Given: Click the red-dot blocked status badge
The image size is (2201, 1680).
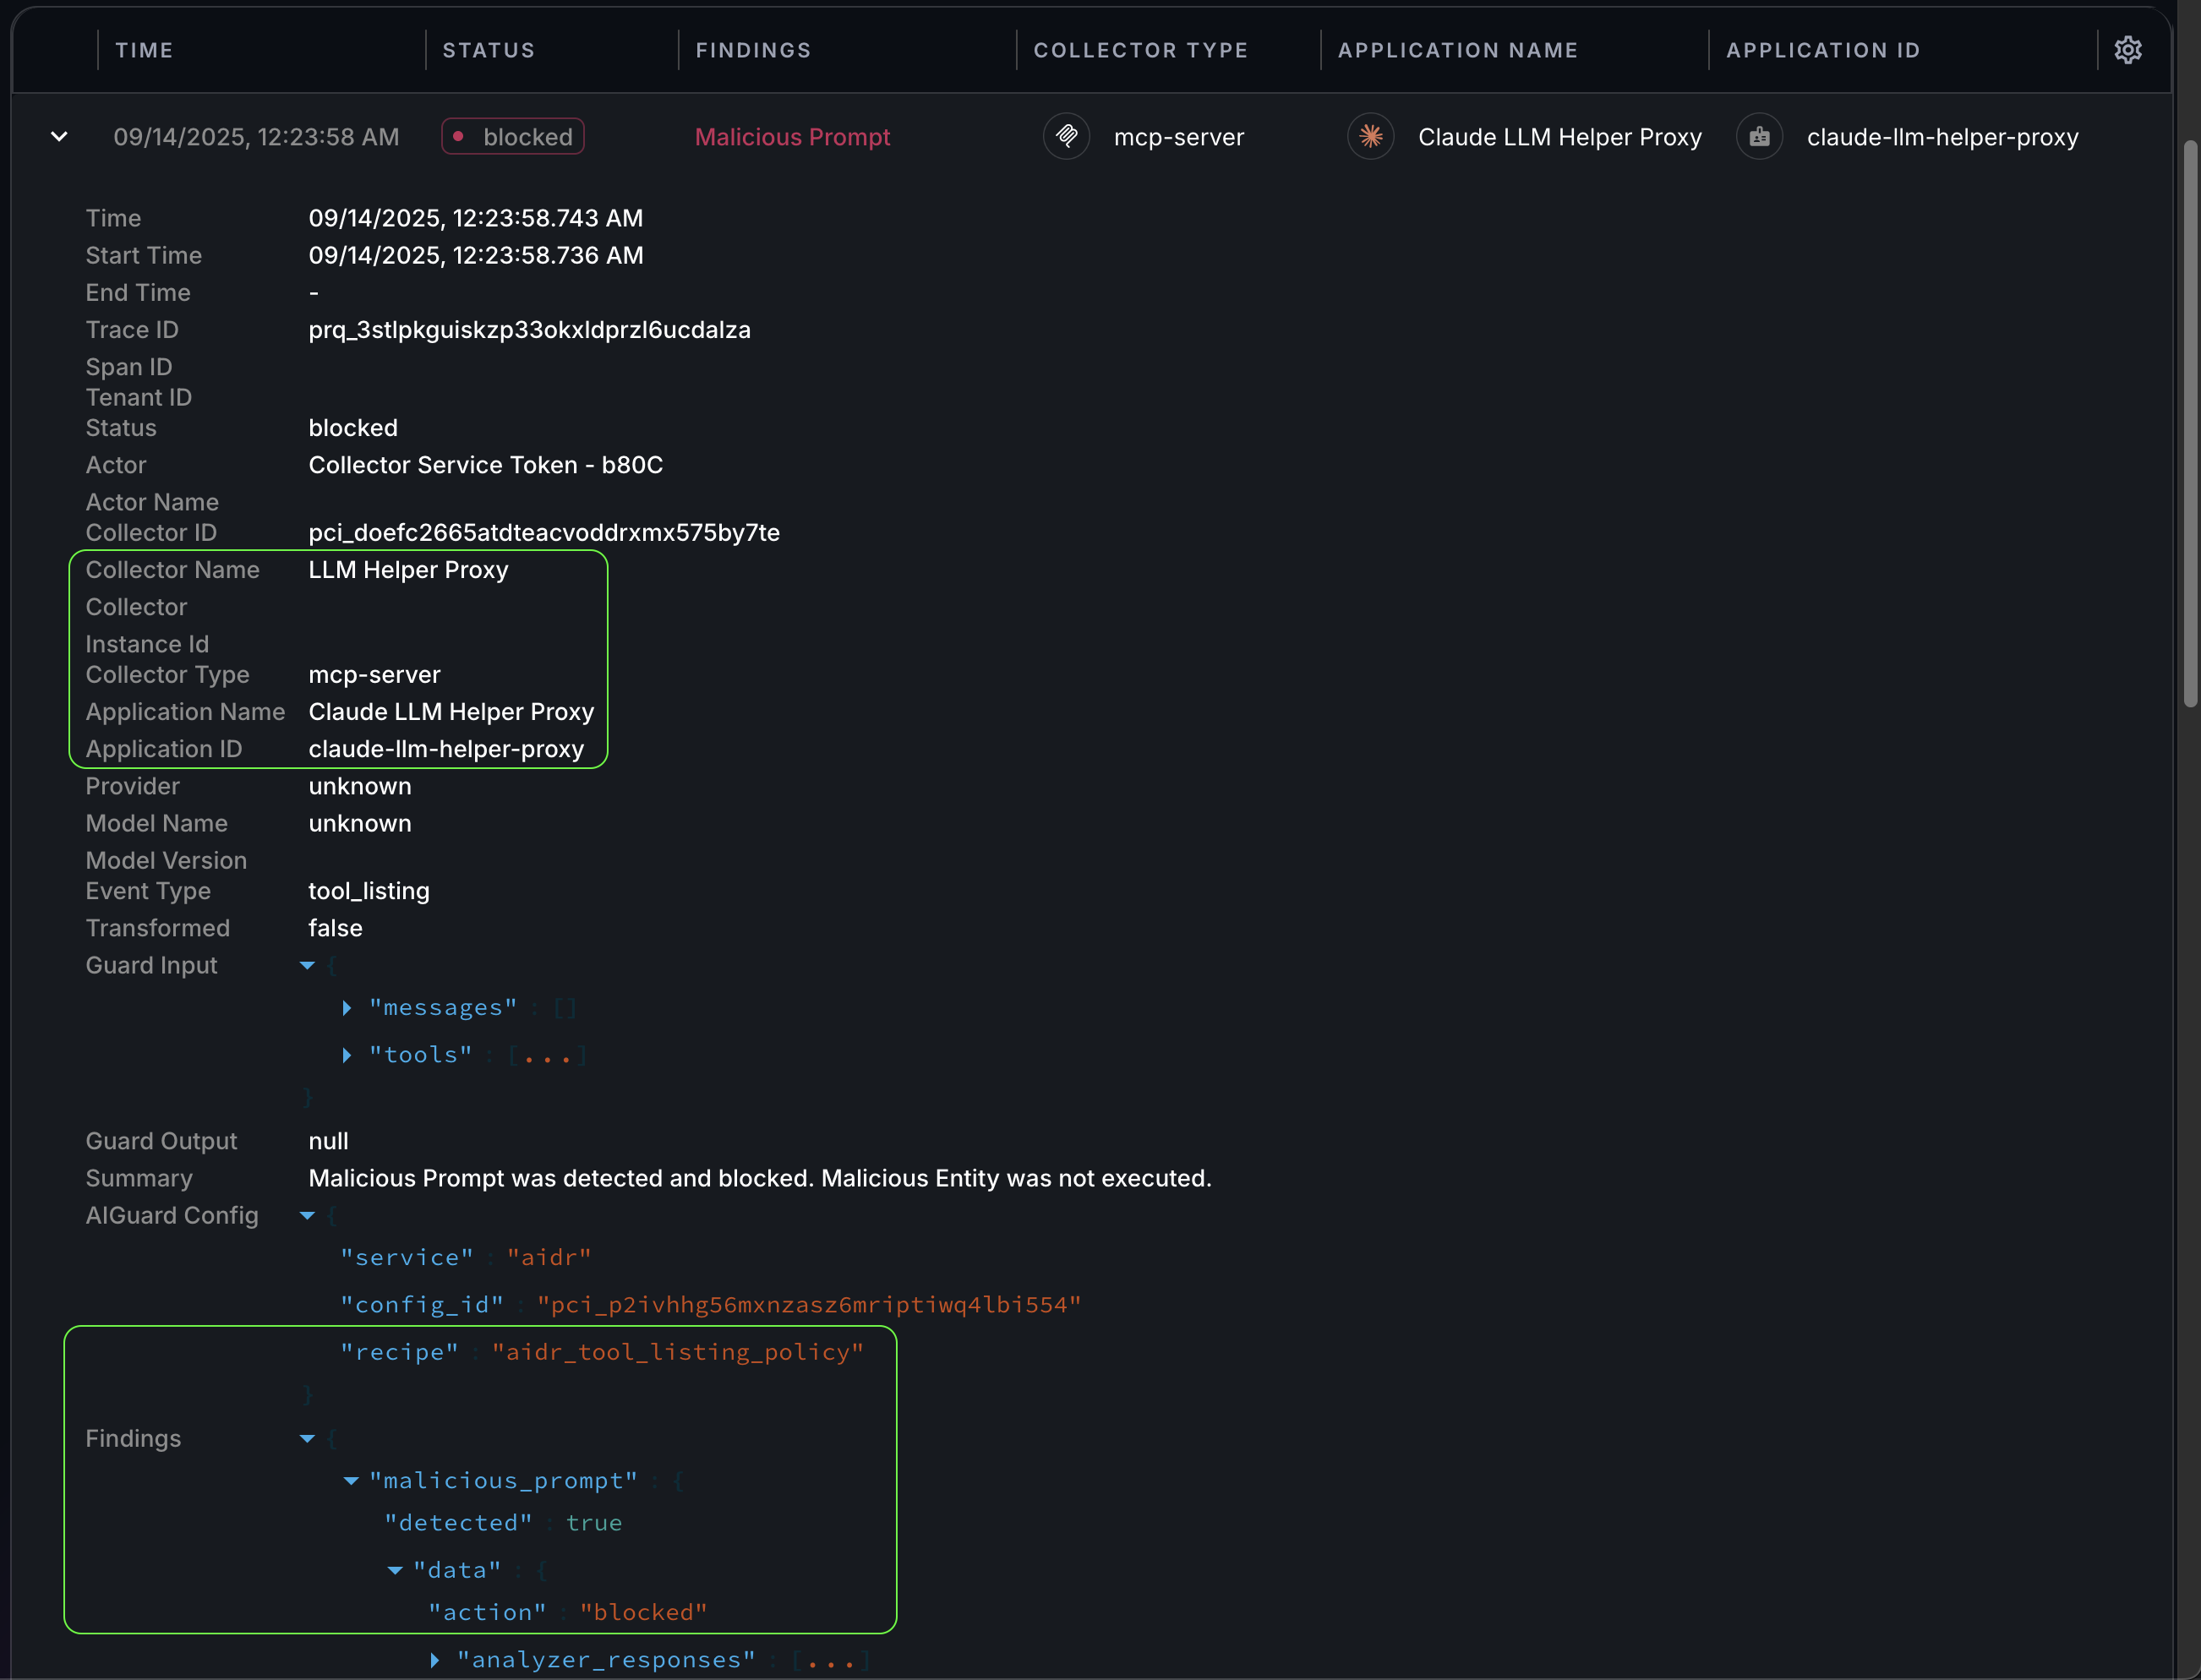Looking at the screenshot, I should (513, 136).
